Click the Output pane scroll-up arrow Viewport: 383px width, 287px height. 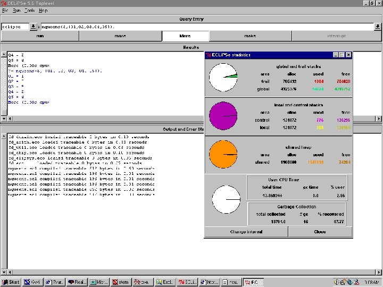(x=4, y=136)
